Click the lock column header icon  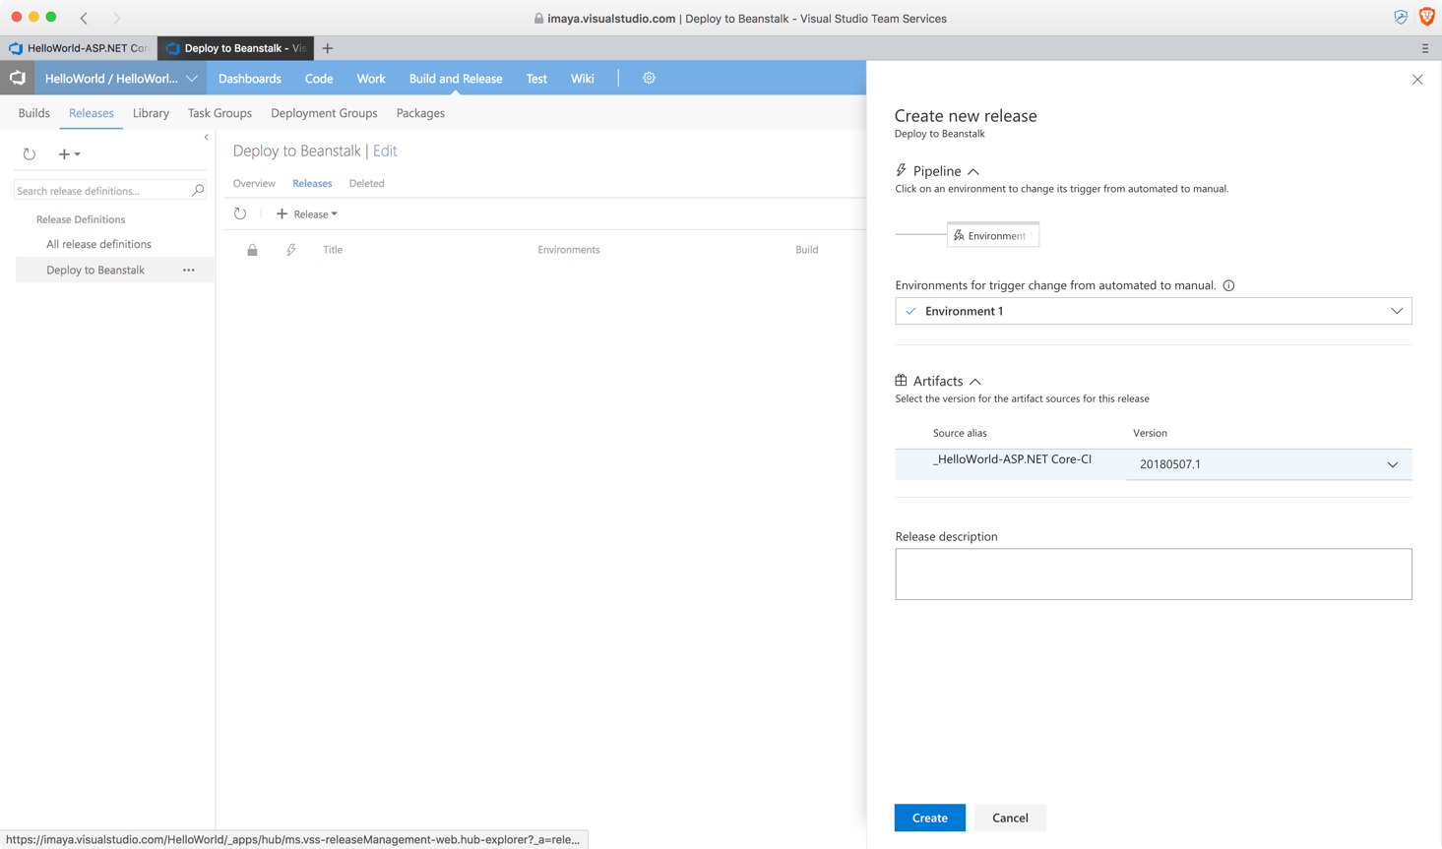[252, 250]
